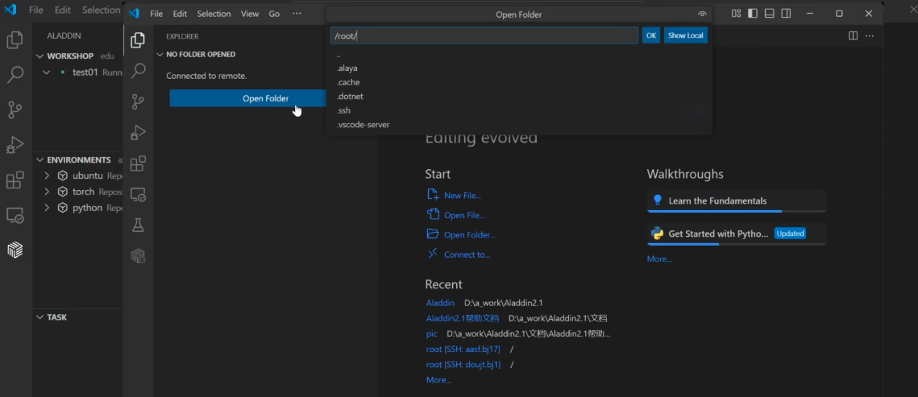Screen dimensions: 918x397
Task: Click the /root/ path input field
Action: [484, 35]
